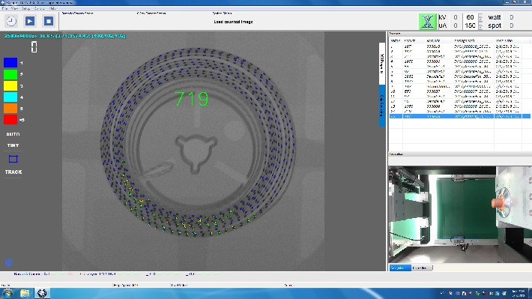Screen dimensions: 532x299
Task: Click the blue gear settings icon
Action: click(9, 262)
